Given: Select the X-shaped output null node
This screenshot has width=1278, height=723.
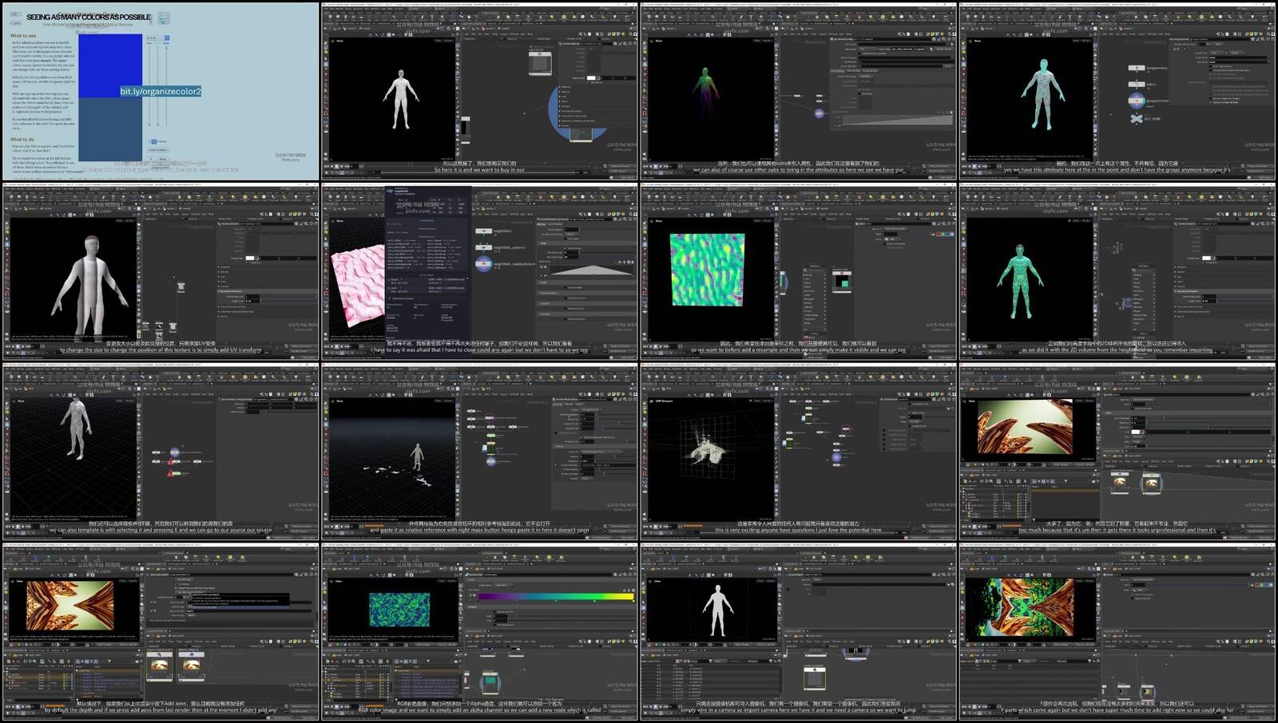Looking at the screenshot, I should [x=1137, y=118].
